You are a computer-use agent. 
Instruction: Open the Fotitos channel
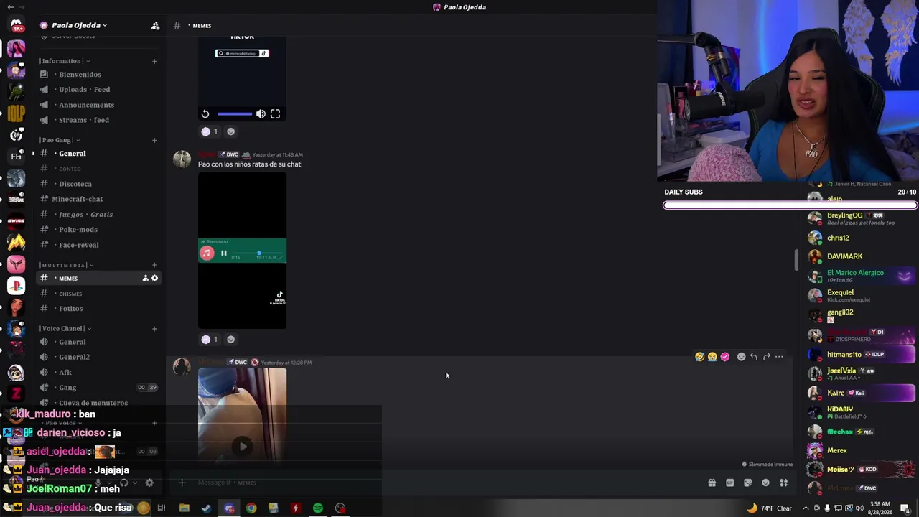click(x=99, y=309)
